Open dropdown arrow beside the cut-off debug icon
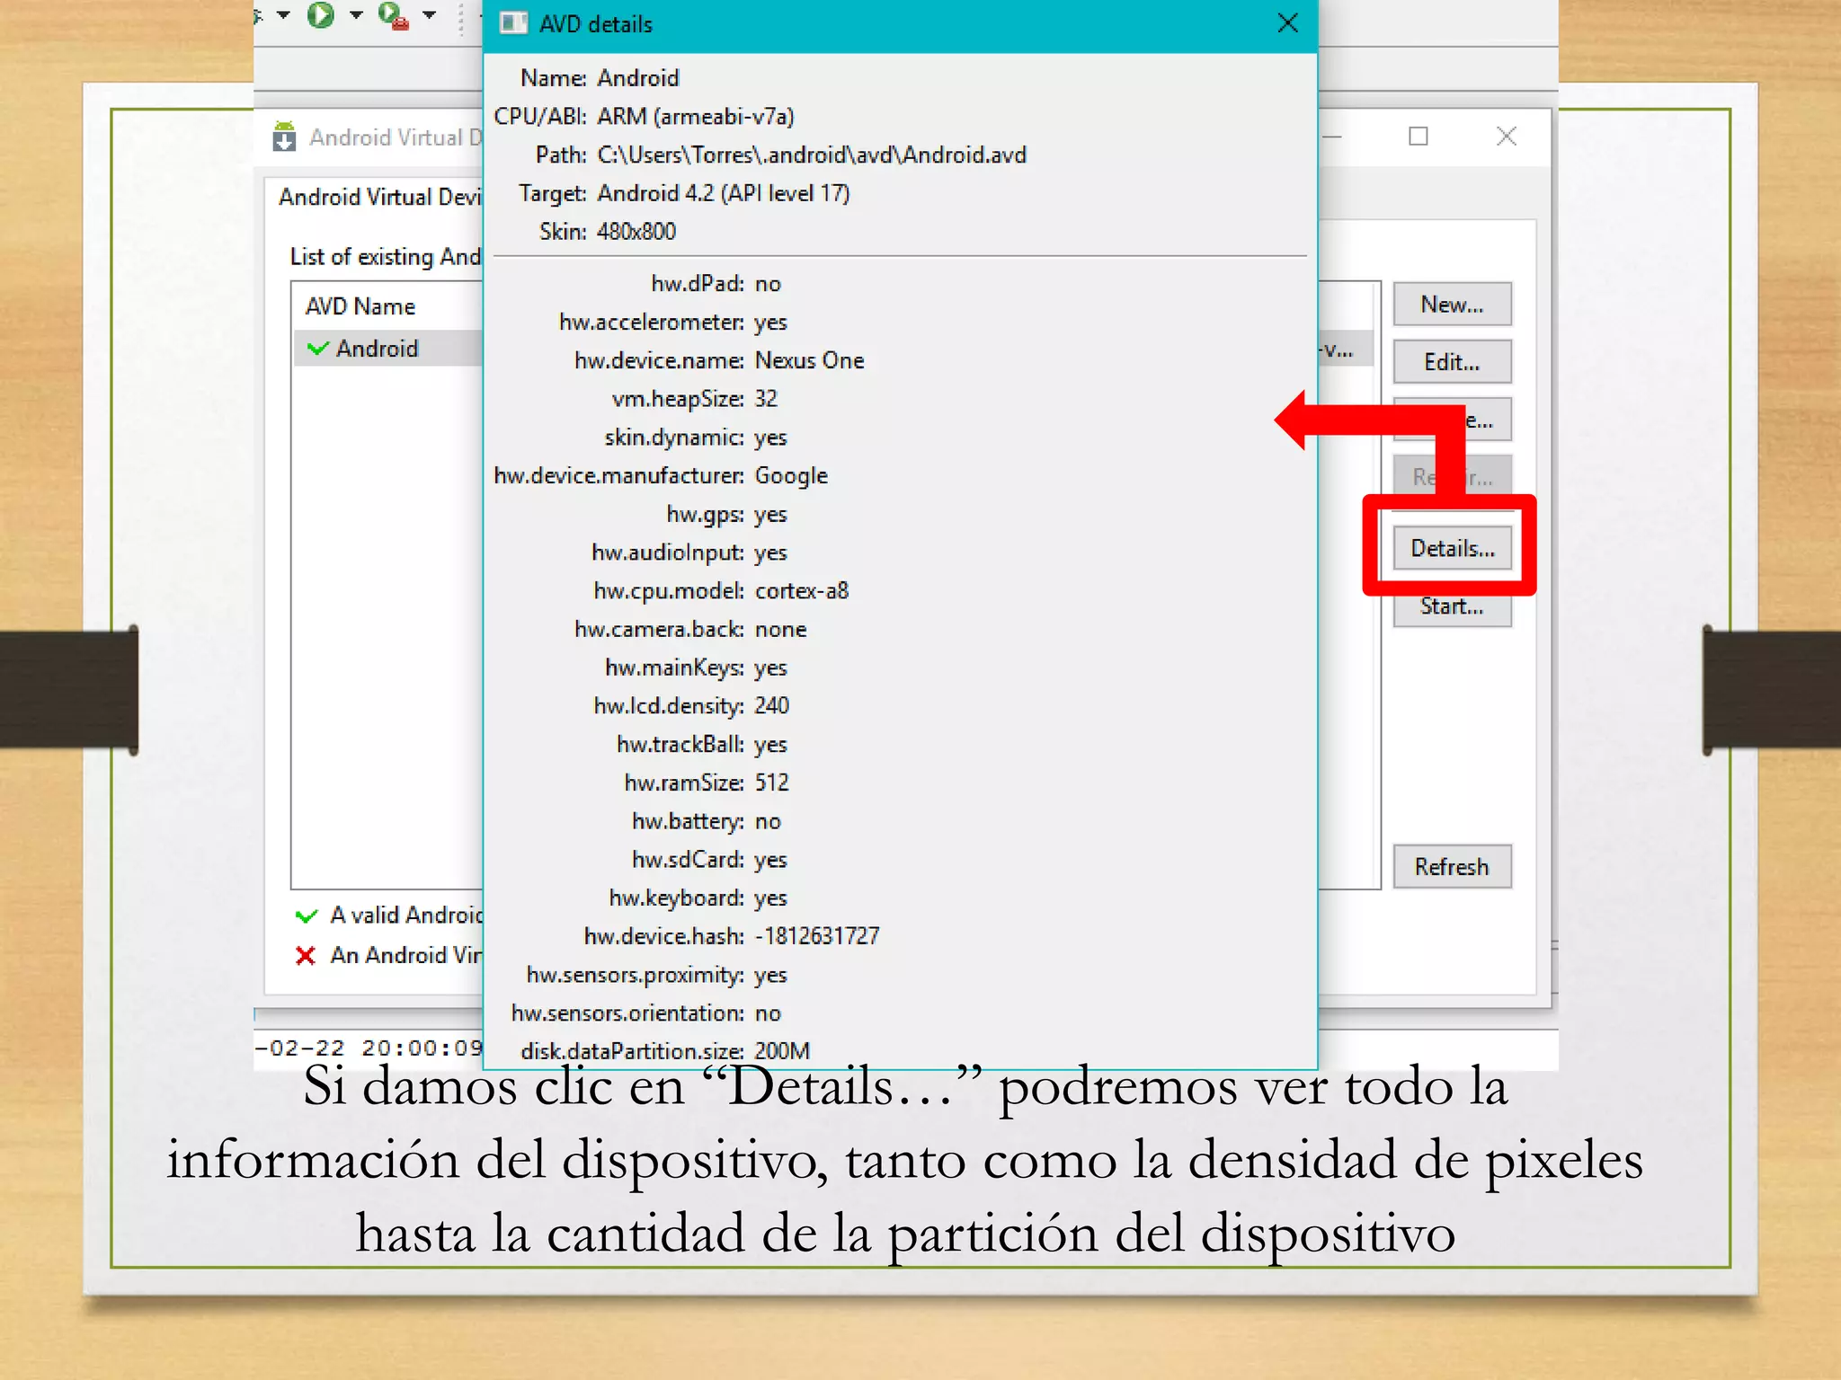 click(x=283, y=14)
